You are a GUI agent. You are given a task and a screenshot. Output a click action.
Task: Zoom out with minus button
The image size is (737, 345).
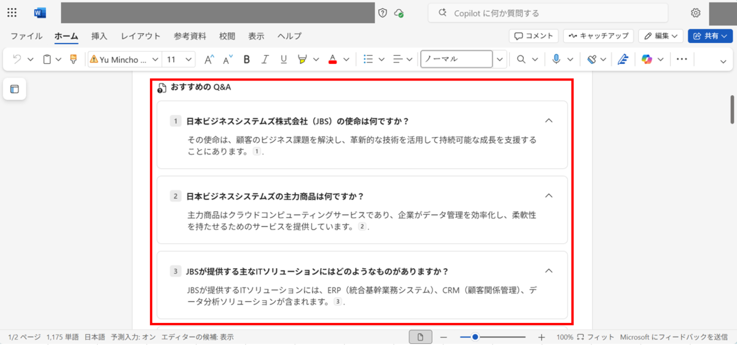click(443, 337)
